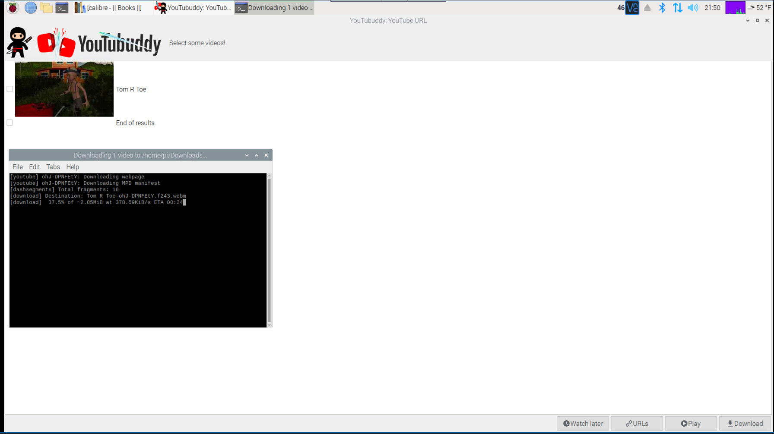The height and width of the screenshot is (434, 774).
Task: Open the Raspberry Pi main menu
Action: [x=13, y=8]
